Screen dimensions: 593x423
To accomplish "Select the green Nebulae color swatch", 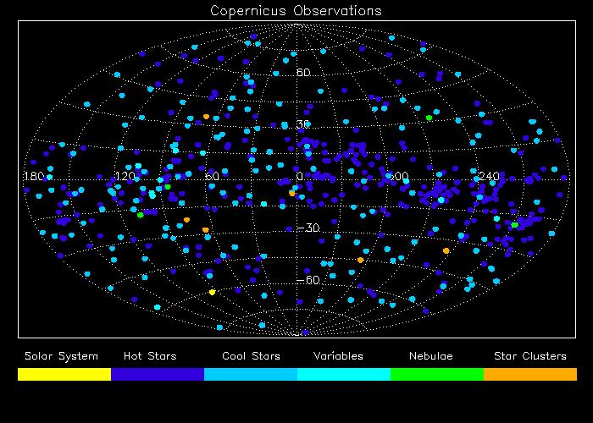I will (437, 374).
